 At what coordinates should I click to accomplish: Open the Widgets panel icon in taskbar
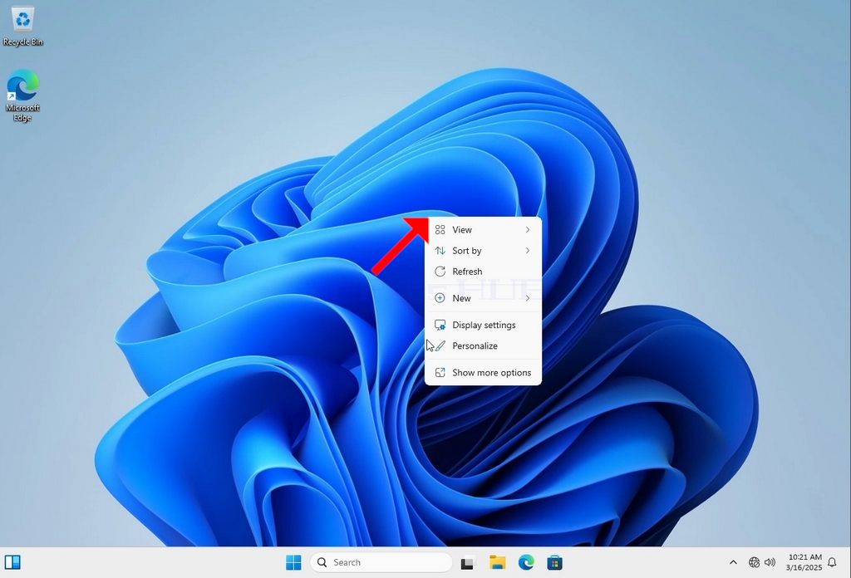12,562
